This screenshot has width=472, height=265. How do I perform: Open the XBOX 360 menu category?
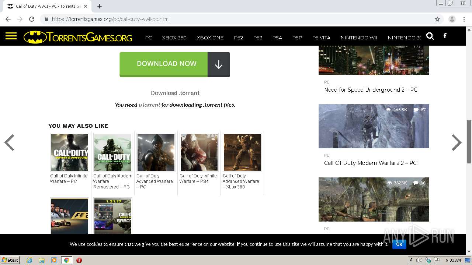[x=174, y=38]
